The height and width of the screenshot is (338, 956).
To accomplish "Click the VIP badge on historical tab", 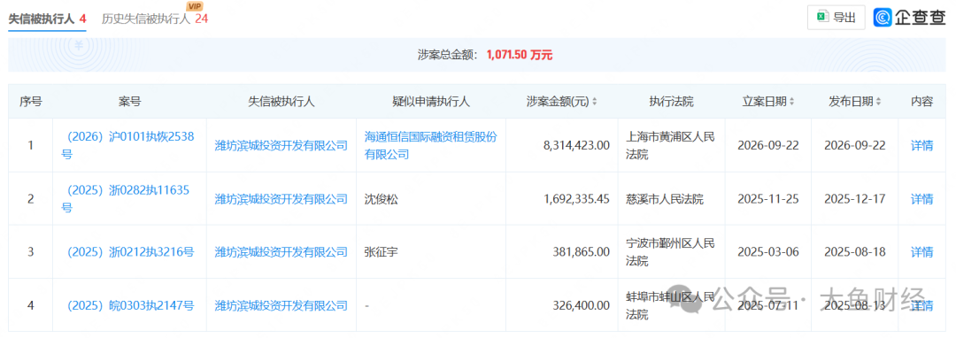I will coord(196,6).
